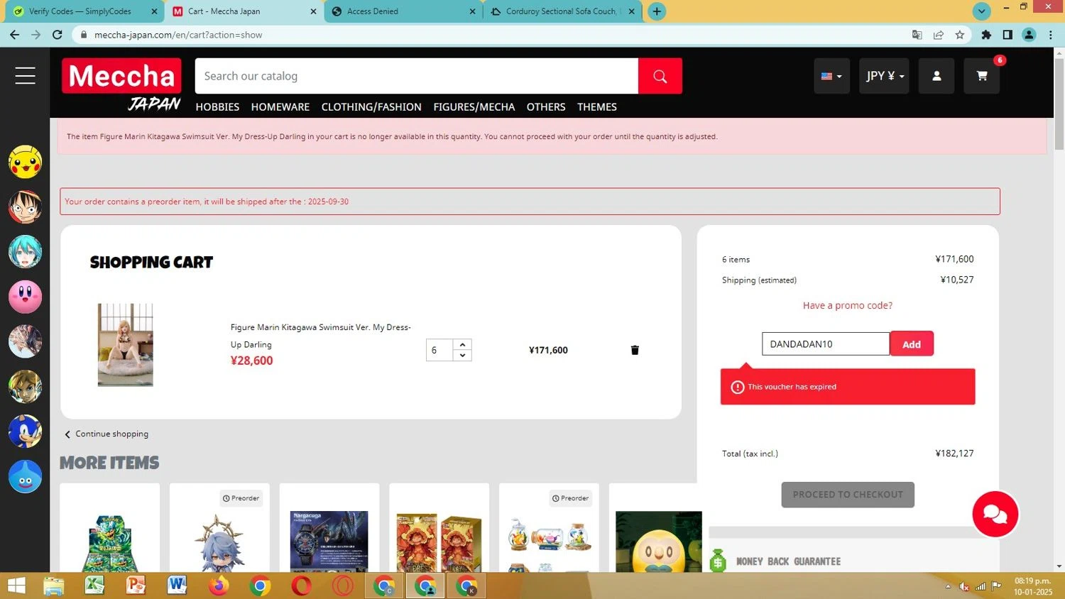1065x599 pixels.
Task: Open a new browser tab with plus
Action: coord(657,11)
